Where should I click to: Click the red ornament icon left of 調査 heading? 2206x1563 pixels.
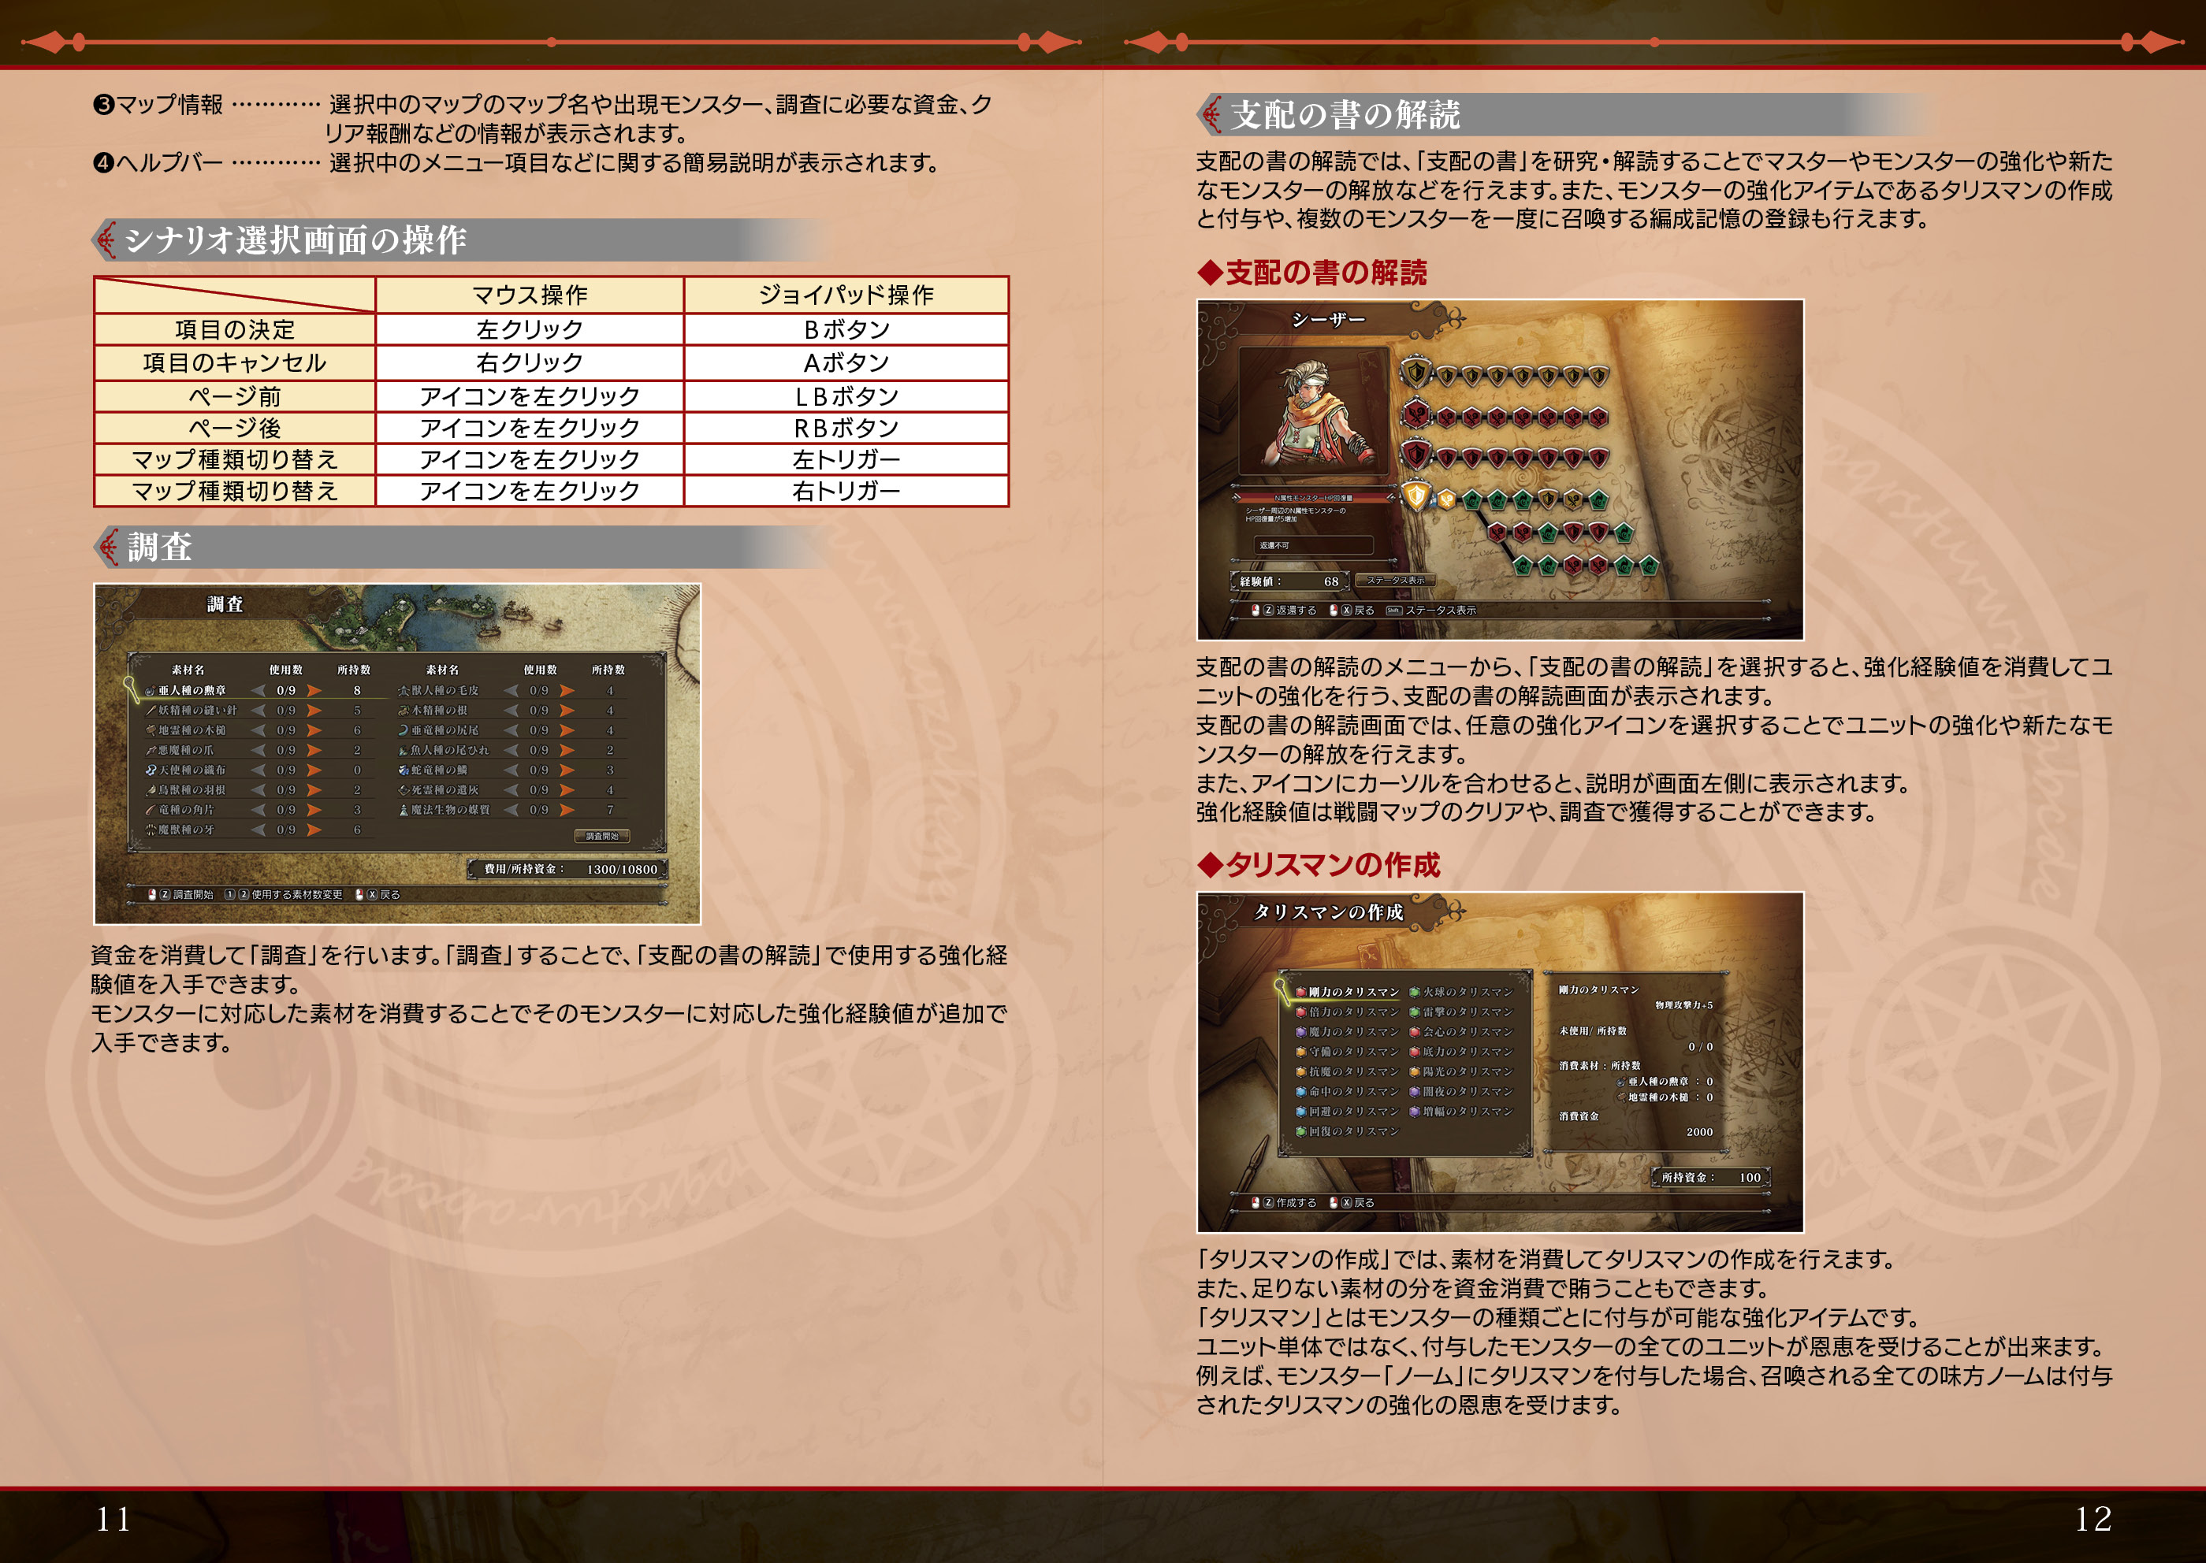coord(107,548)
